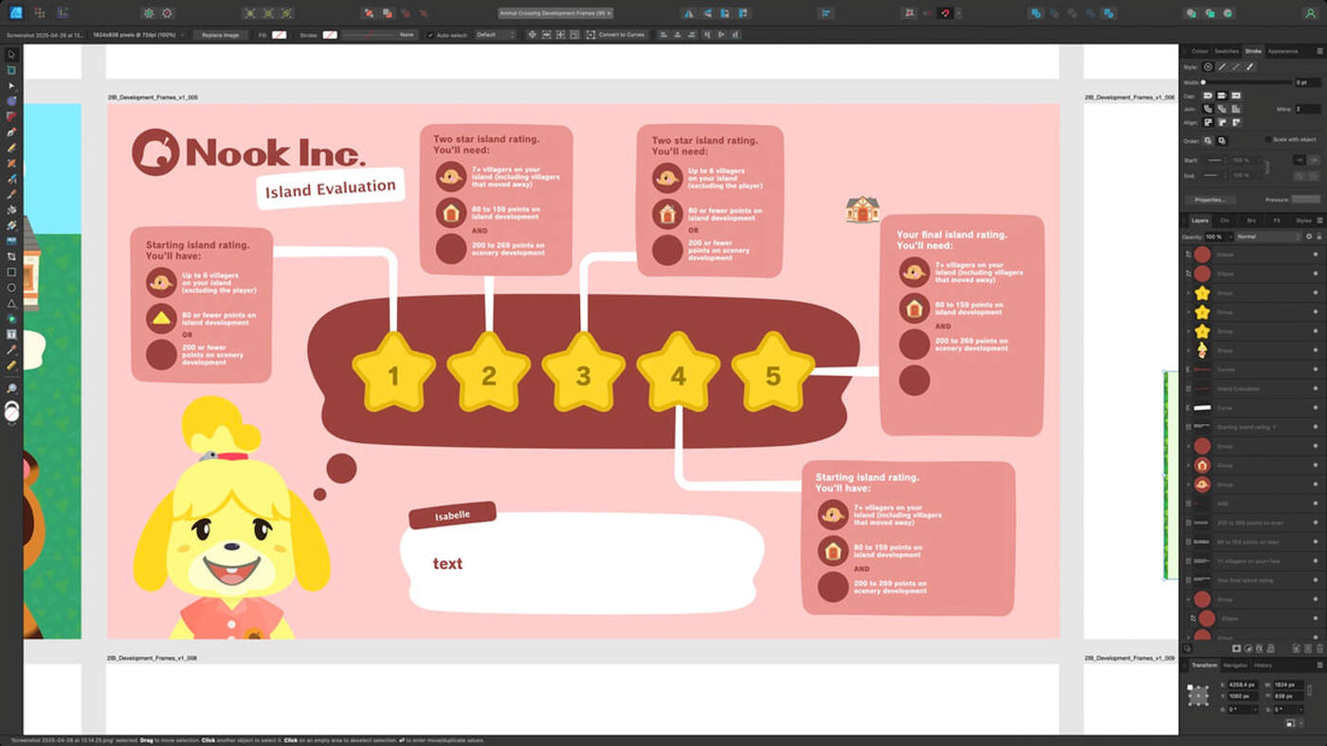Image resolution: width=1327 pixels, height=746 pixels.
Task: Select the Zoom tool
Action: coord(11,388)
